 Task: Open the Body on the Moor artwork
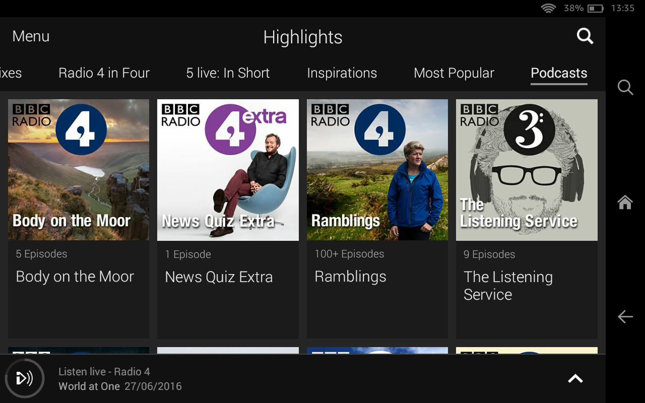(x=79, y=170)
